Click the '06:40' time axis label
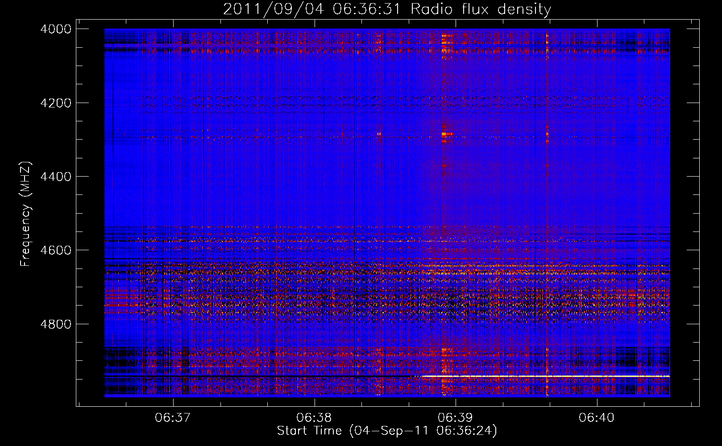 [x=597, y=418]
